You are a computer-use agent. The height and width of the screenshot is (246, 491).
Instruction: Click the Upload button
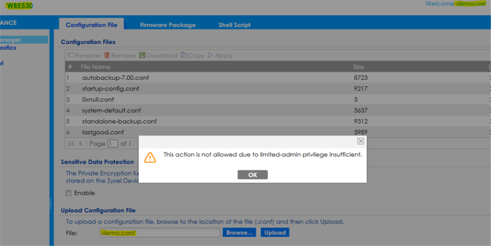point(275,233)
